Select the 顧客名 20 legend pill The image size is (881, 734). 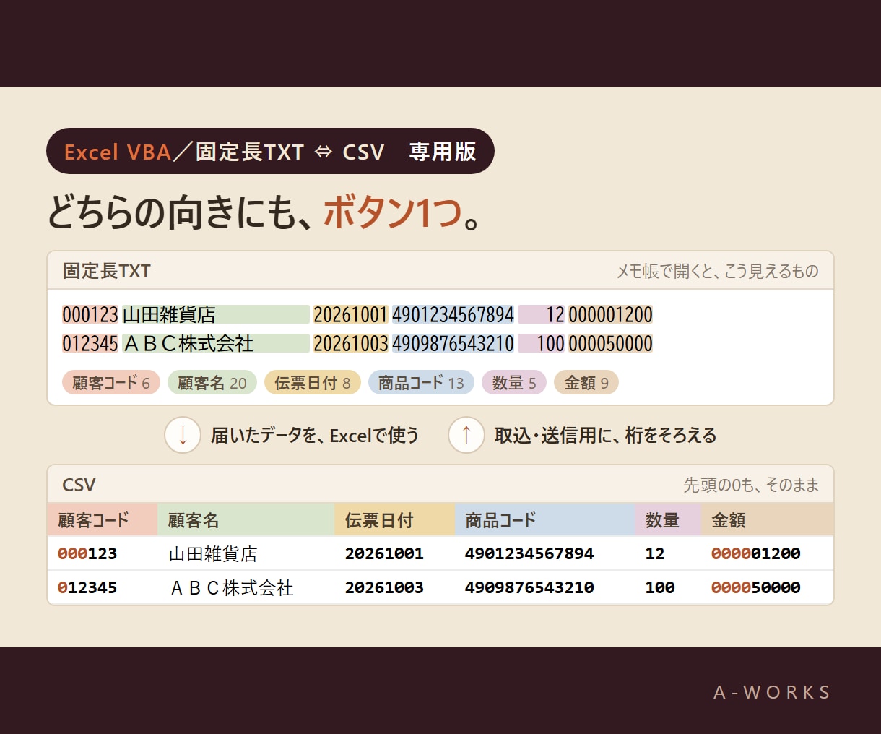tap(212, 383)
